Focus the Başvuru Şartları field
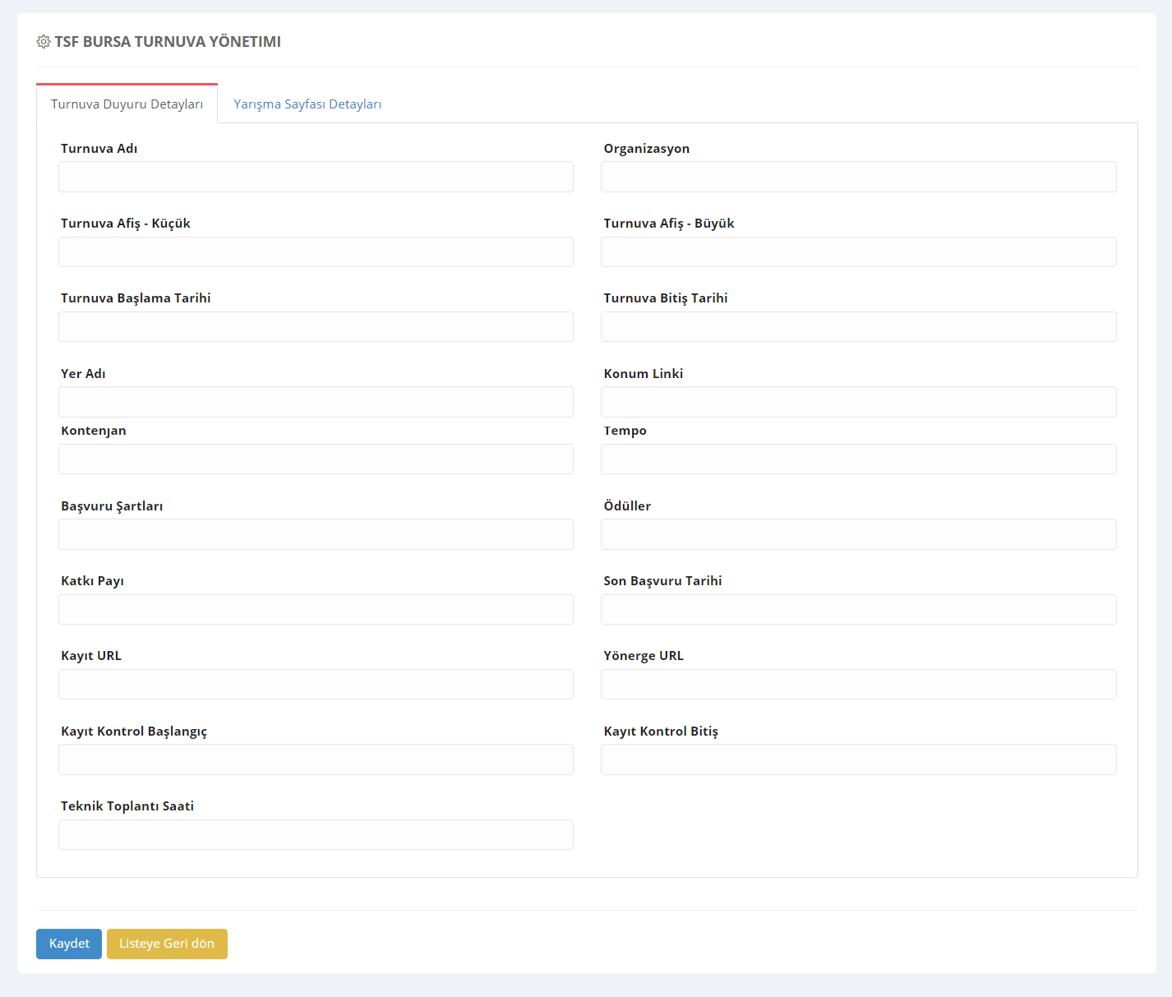1172x997 pixels. pos(316,534)
